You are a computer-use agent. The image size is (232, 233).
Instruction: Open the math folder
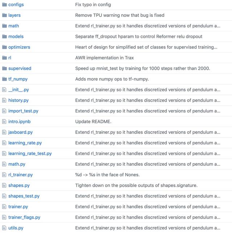coord(13,26)
